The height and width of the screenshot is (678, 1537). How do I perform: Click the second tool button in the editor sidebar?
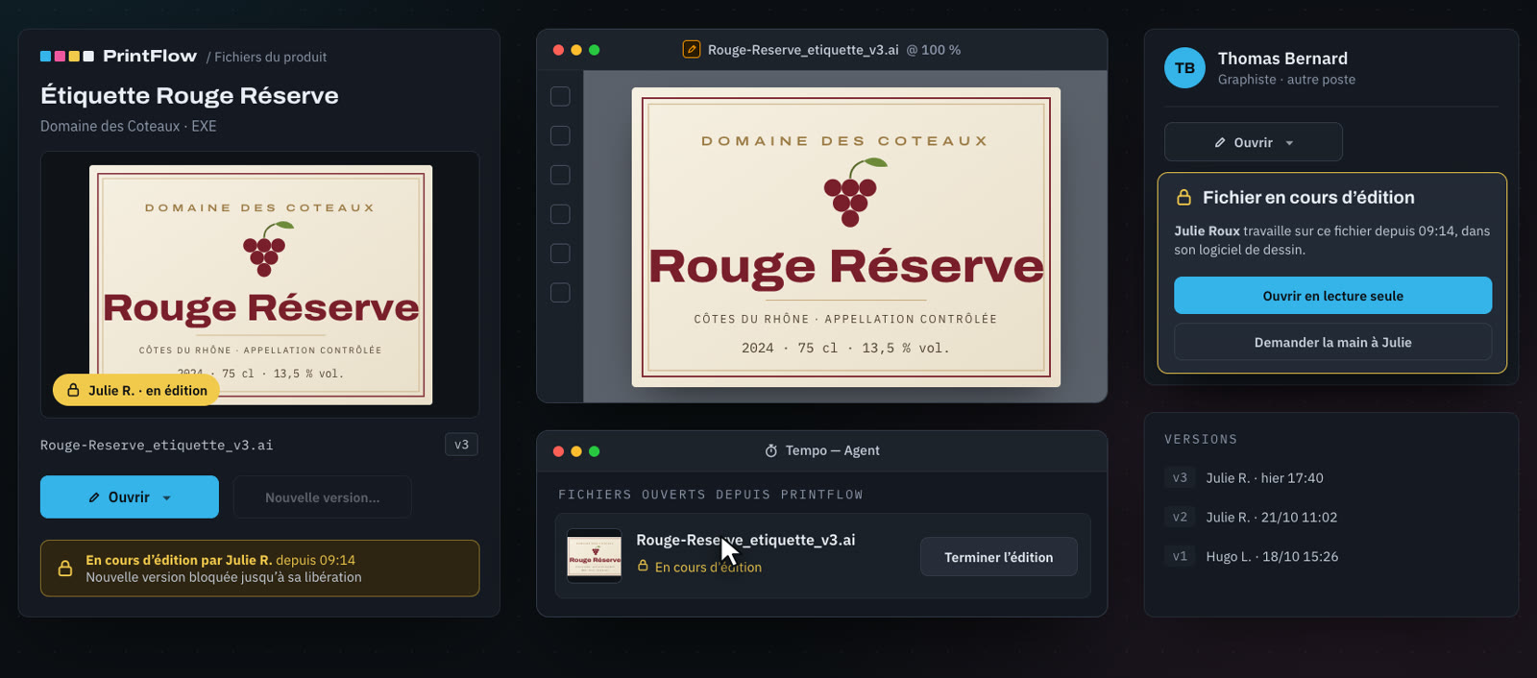click(560, 135)
